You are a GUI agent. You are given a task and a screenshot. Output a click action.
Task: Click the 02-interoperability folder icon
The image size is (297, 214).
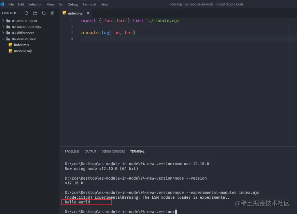pos(8,27)
